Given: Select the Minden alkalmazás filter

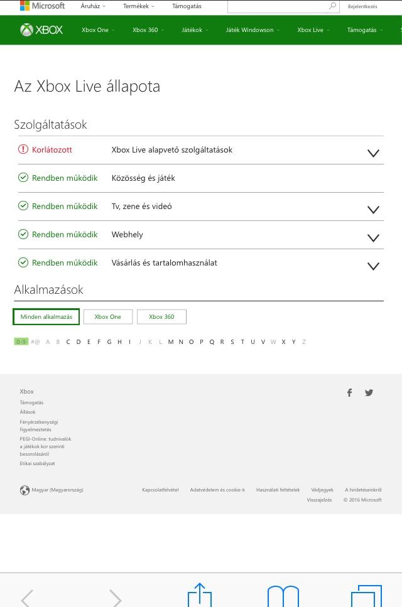Looking at the screenshot, I should point(46,317).
